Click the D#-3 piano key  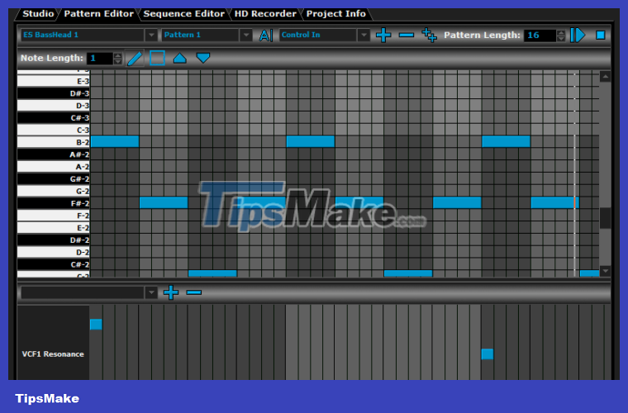click(53, 93)
